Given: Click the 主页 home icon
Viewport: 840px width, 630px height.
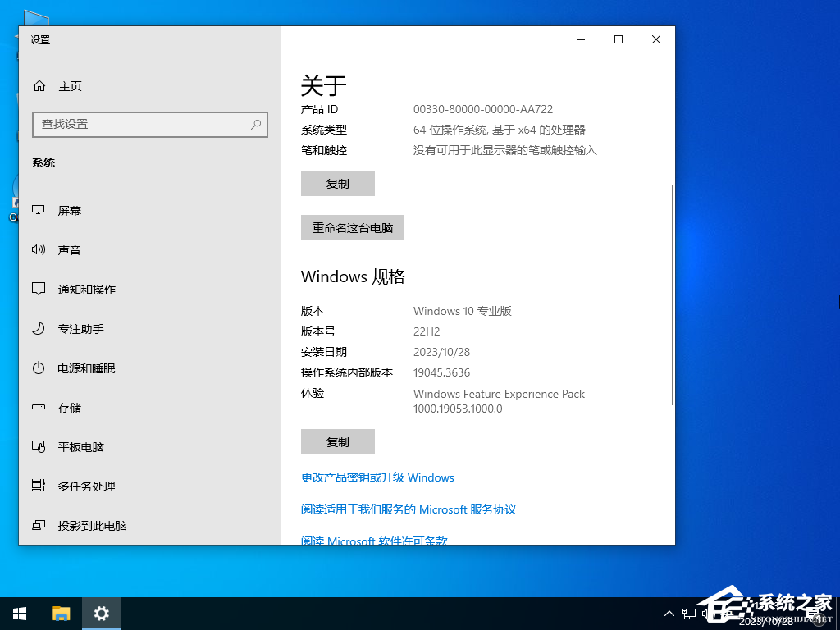Looking at the screenshot, I should click(39, 85).
